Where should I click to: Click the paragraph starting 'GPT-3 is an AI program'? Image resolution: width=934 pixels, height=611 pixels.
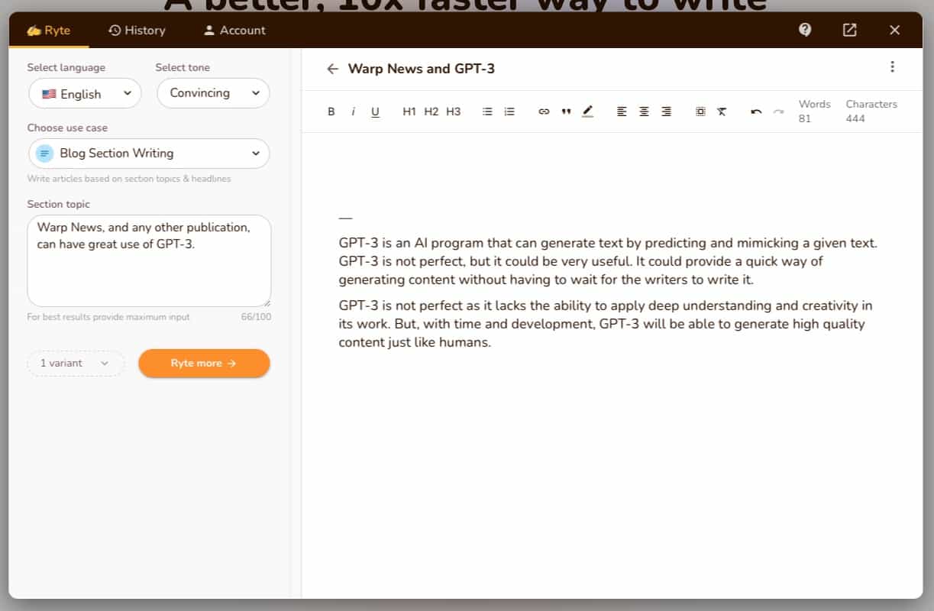608,261
